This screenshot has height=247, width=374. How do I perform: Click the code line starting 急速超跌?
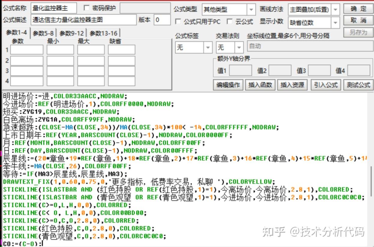point(141,127)
